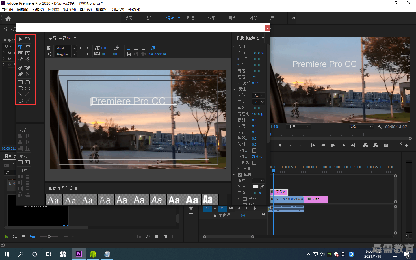This screenshot has height=260, width=416.
Task: Open the Clip (剪辑) menu
Action: (x=38, y=10)
